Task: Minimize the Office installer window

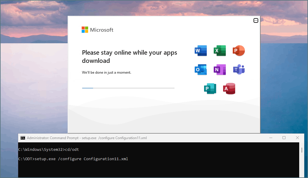Action: [256, 20]
